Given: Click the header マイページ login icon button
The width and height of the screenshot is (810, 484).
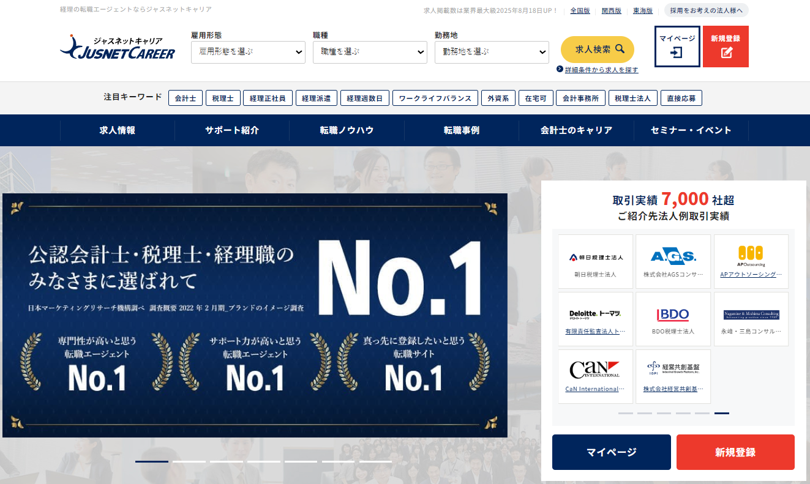Looking at the screenshot, I should pos(677,47).
